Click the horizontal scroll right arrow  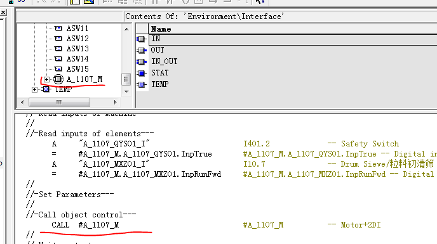pyautogui.click(x=115, y=103)
